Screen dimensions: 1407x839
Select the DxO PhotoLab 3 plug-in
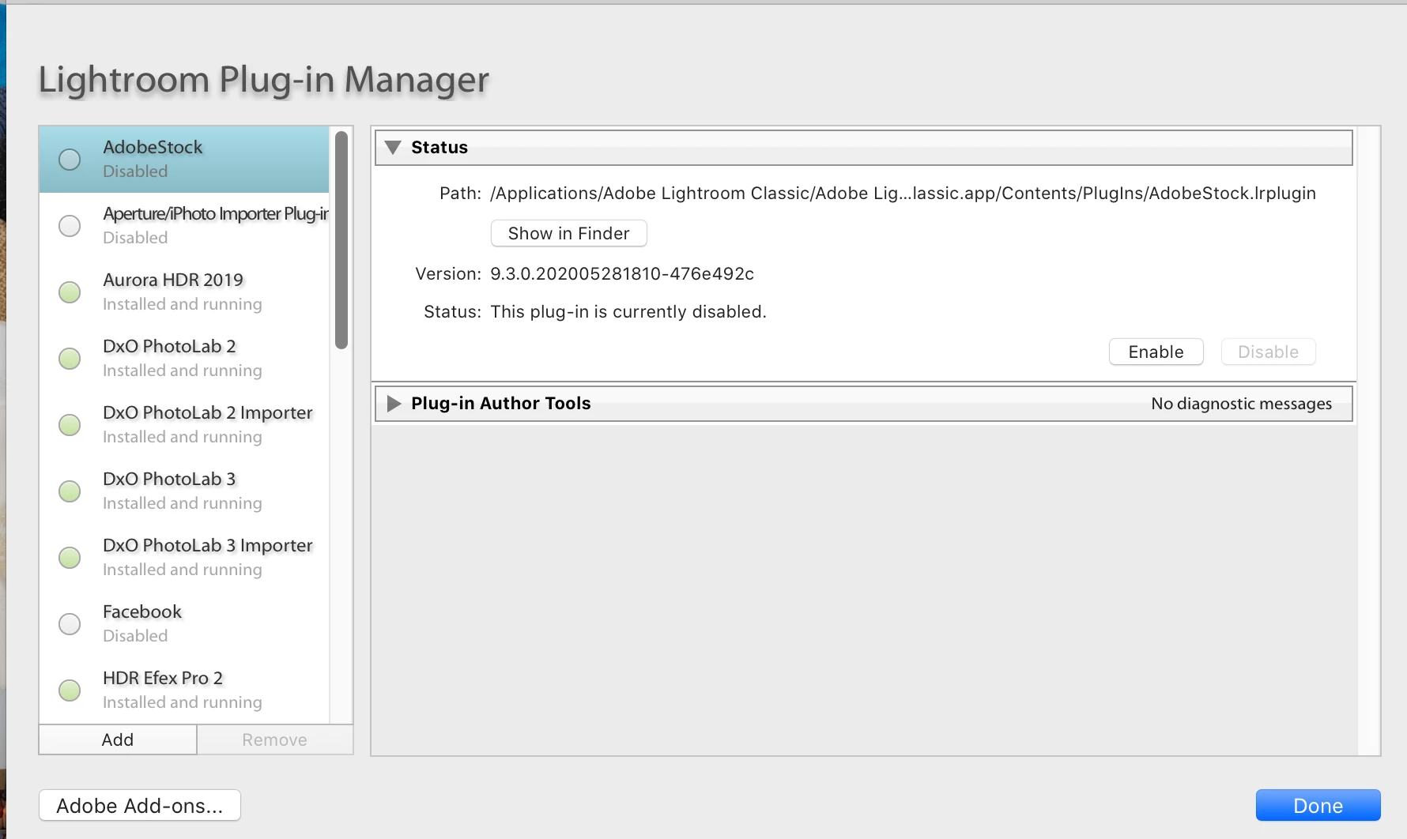tap(184, 491)
